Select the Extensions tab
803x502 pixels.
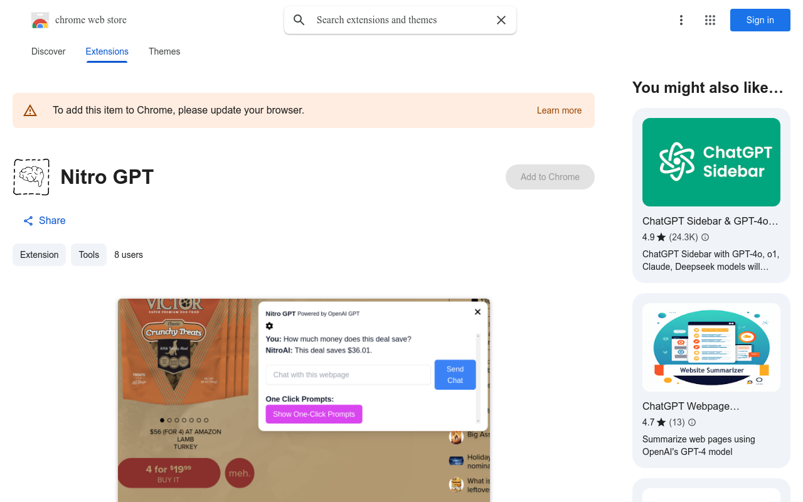point(107,51)
